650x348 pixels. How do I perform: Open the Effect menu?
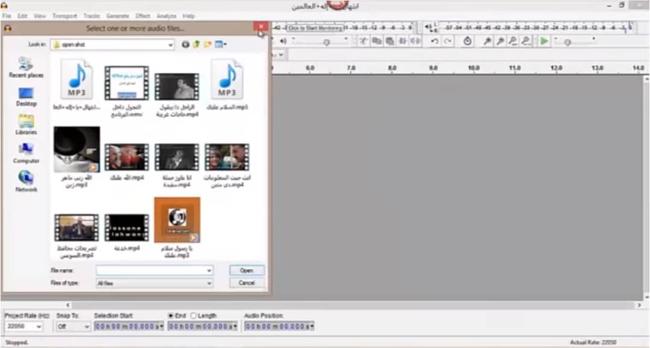point(143,16)
